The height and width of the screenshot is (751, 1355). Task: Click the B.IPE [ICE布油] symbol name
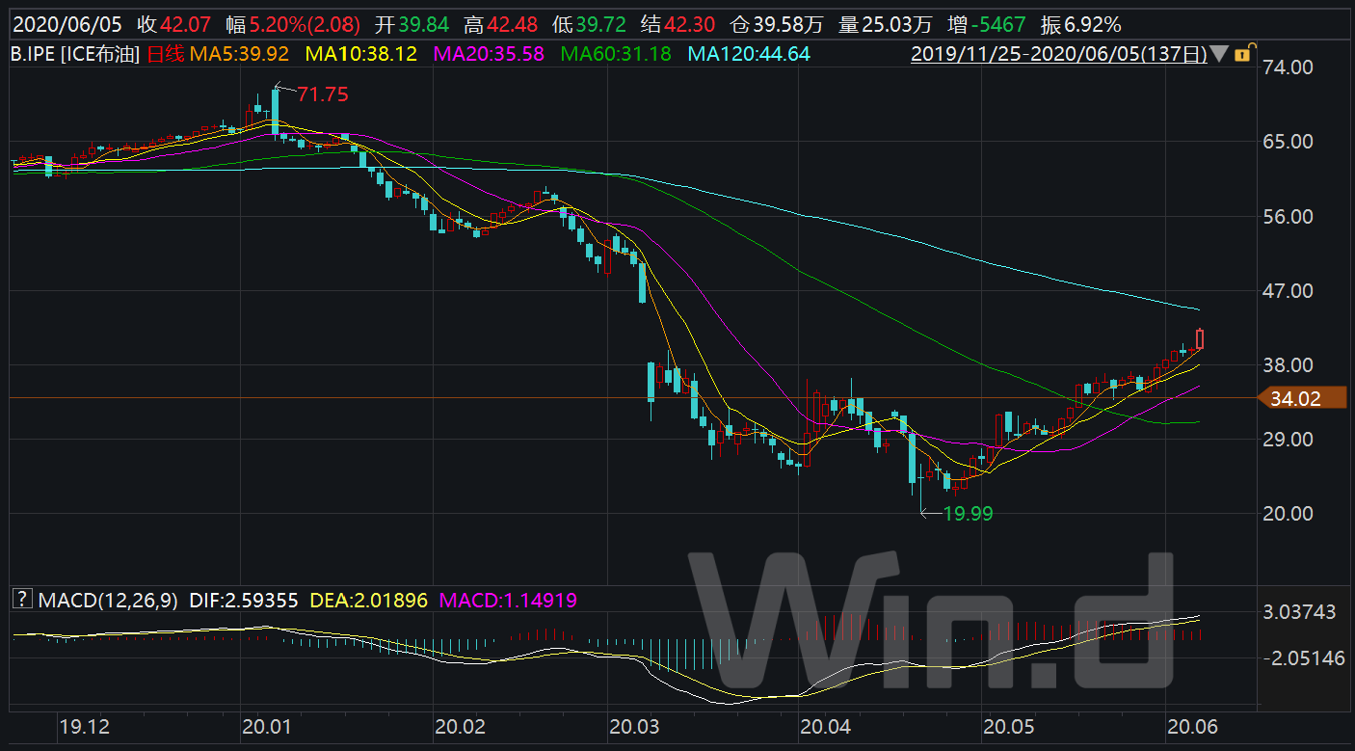(x=75, y=55)
